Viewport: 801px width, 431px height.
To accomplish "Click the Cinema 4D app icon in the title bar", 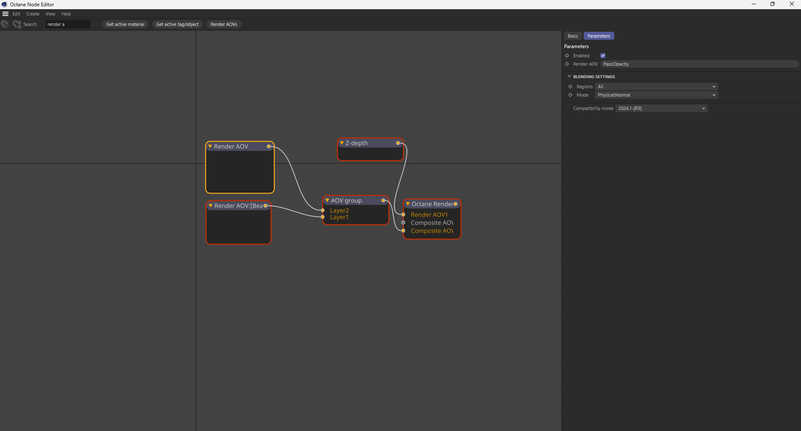I will coord(4,4).
